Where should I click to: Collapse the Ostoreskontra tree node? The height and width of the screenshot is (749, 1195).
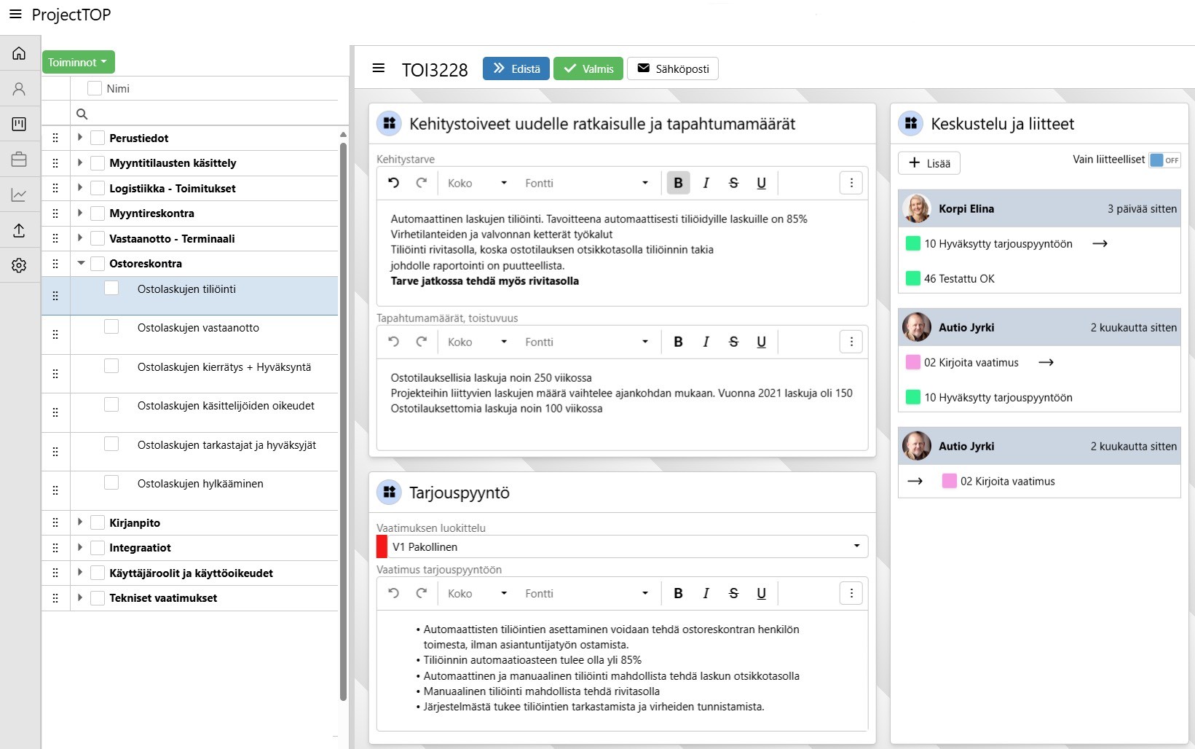(81, 263)
